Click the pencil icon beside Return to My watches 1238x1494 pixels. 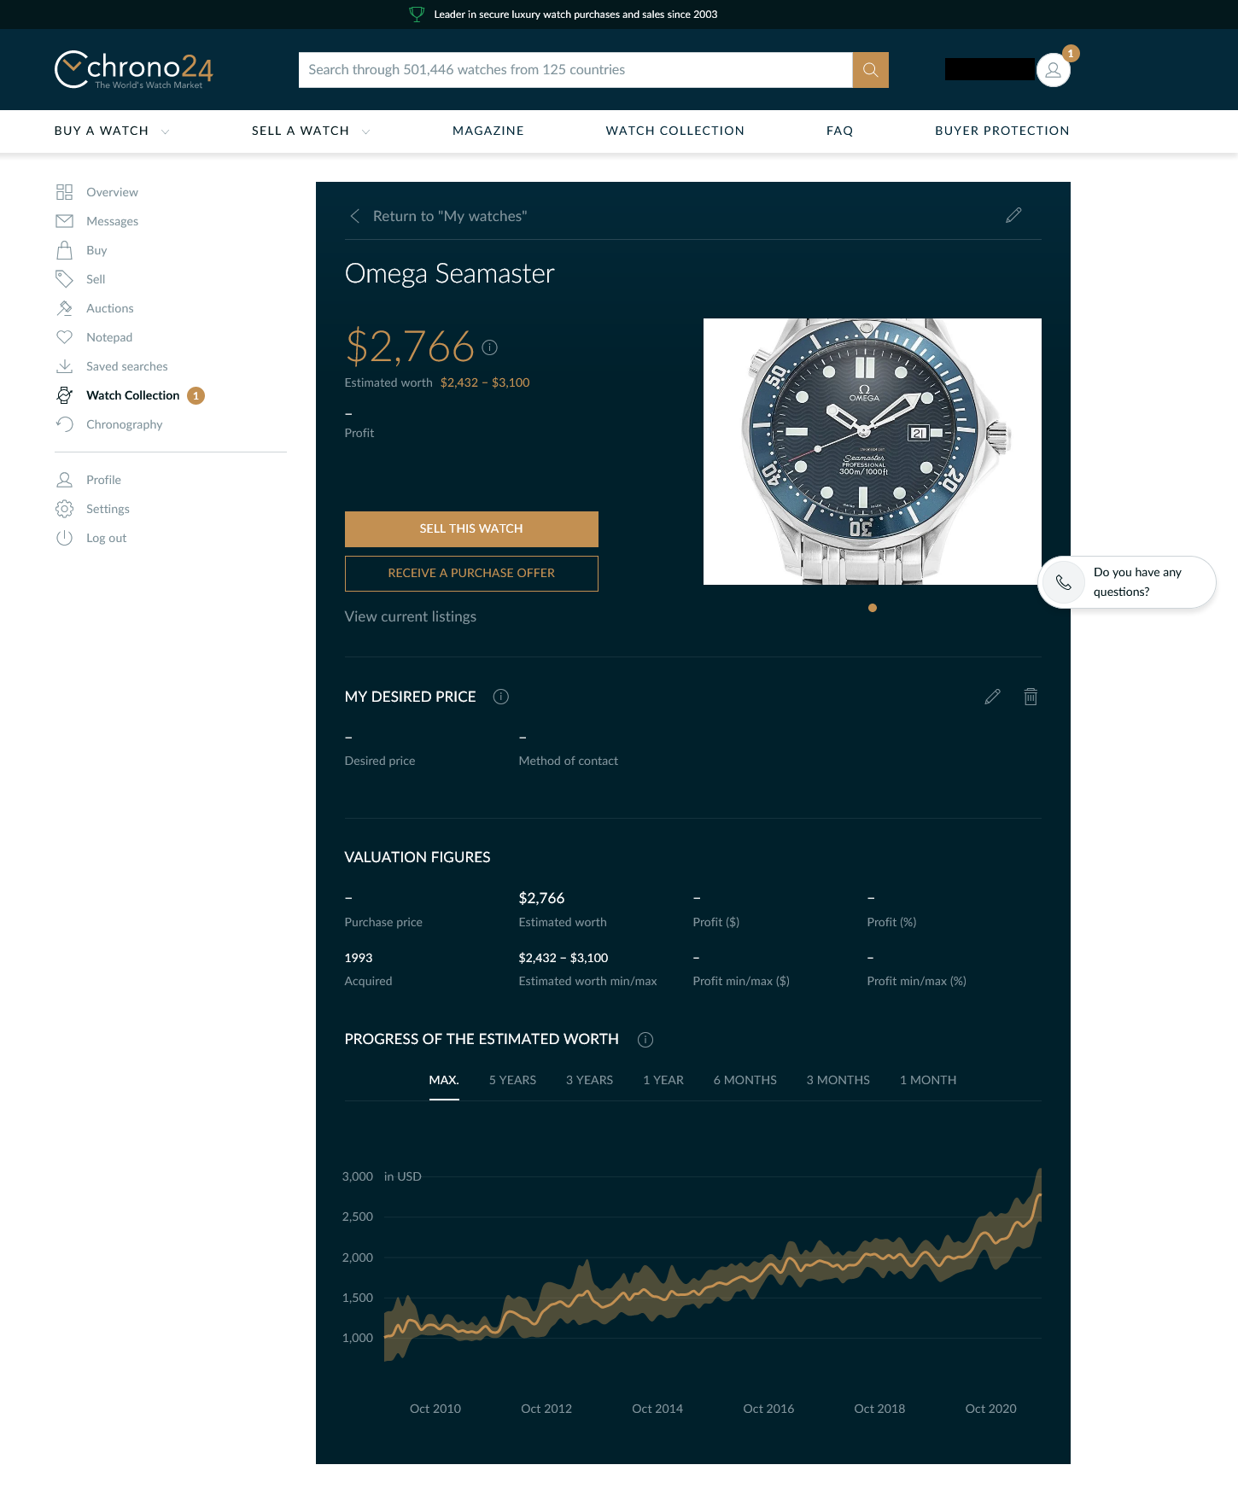click(x=1013, y=215)
